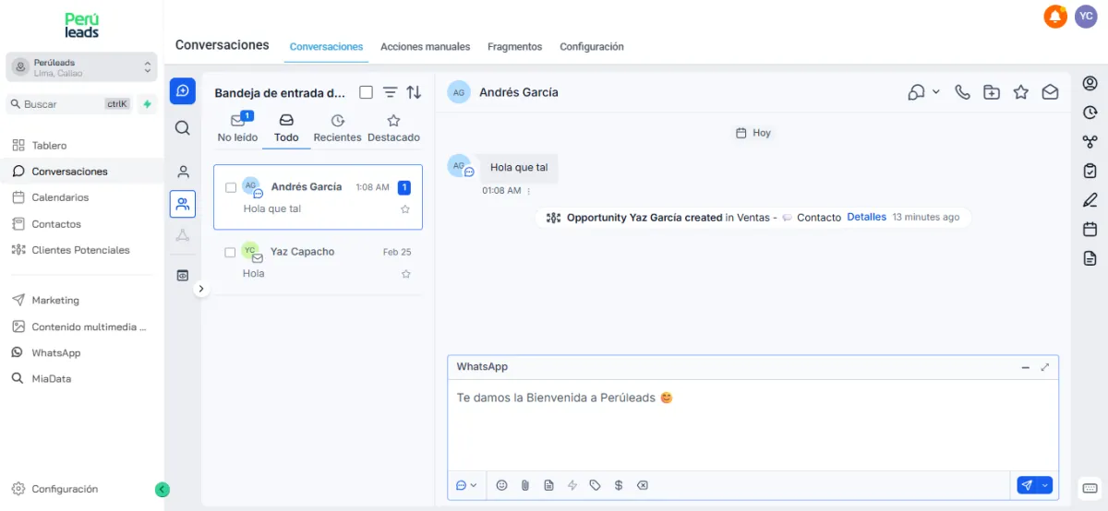Mark conversation as unread with envelope icon
Viewport: 1108px width, 511px height.
[x=1050, y=92]
